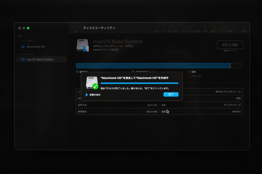This screenshot has height=174, width=262.
Task: Click the dialog heading about erasing Macintosh HD
Action: [134, 78]
